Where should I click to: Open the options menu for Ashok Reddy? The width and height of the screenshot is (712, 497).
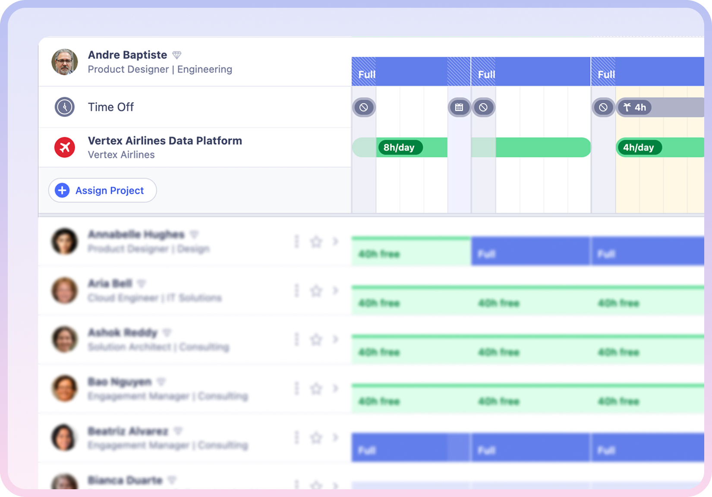click(x=296, y=340)
